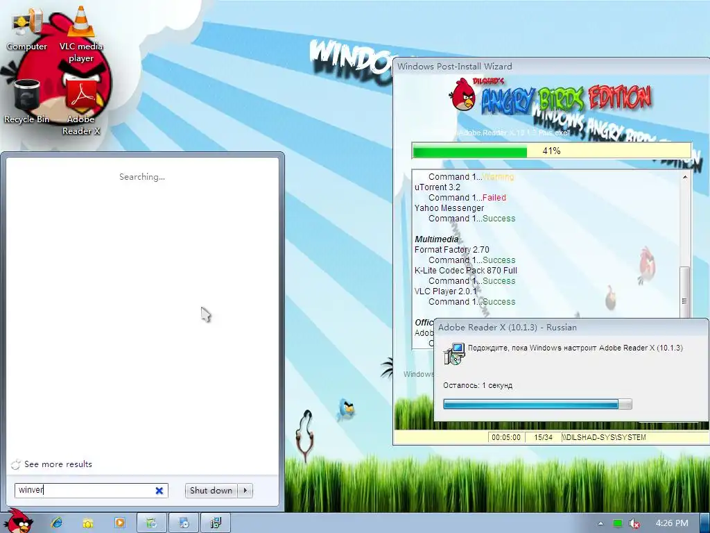This screenshot has width=710, height=533.
Task: Click the Осталось: 1 секунд remaining text
Action: 477,385
